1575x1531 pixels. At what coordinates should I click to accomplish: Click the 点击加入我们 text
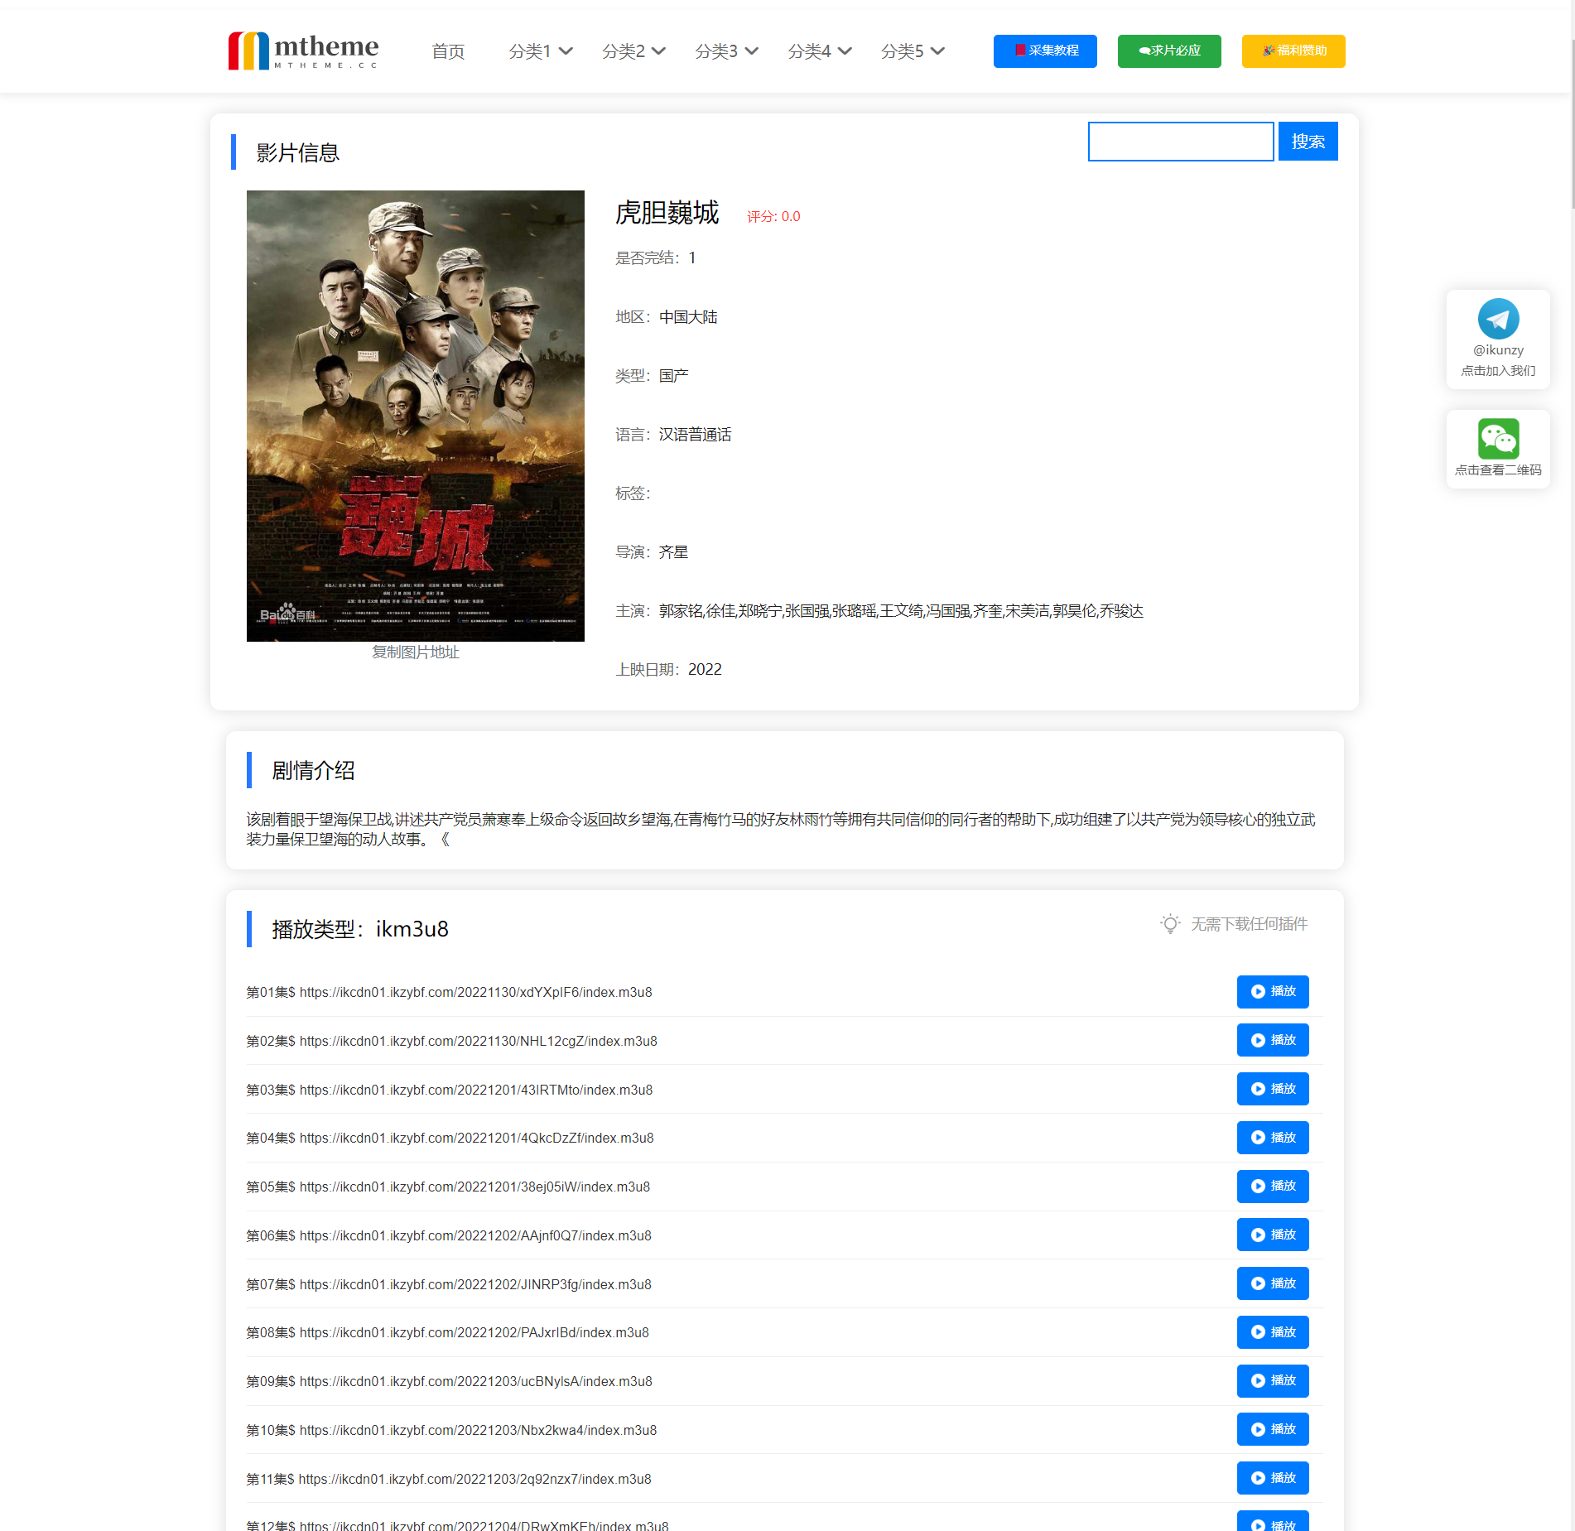coord(1498,371)
